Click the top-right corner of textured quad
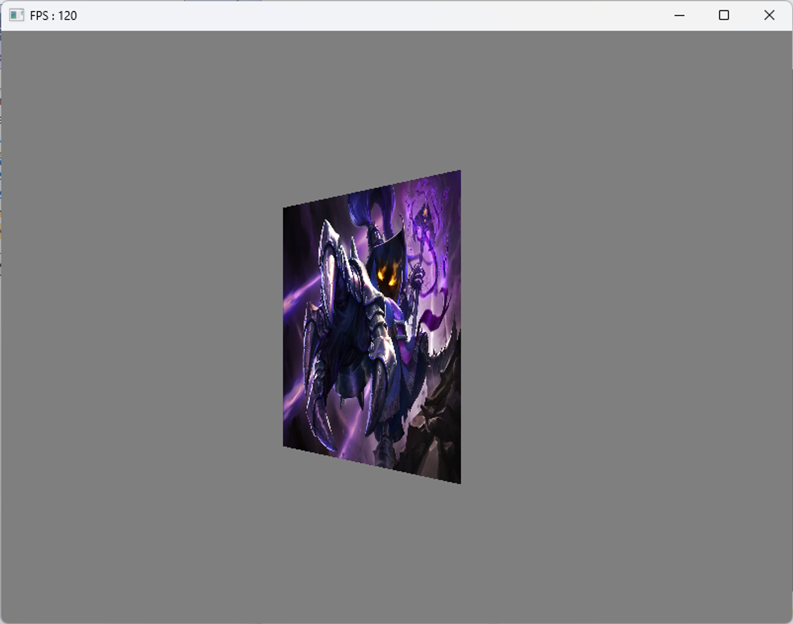 click(459, 173)
